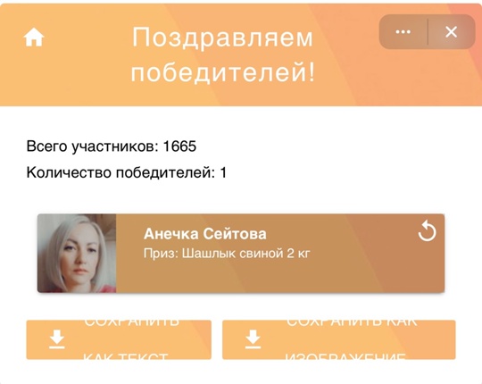Click the participant count number 1665

pyautogui.click(x=179, y=146)
